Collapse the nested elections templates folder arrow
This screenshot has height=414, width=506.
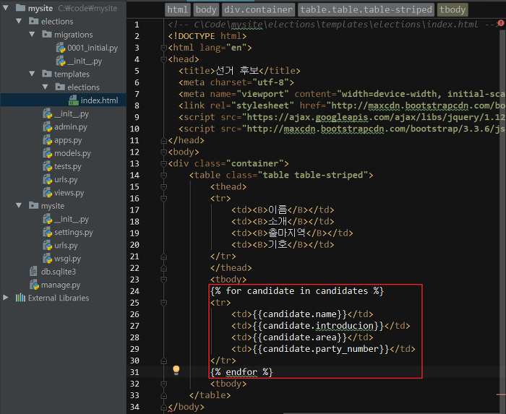pyautogui.click(x=45, y=87)
